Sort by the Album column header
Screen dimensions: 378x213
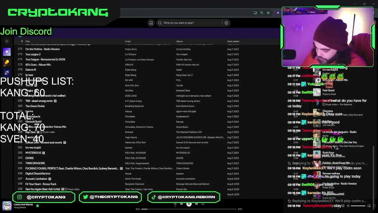pos(179,41)
